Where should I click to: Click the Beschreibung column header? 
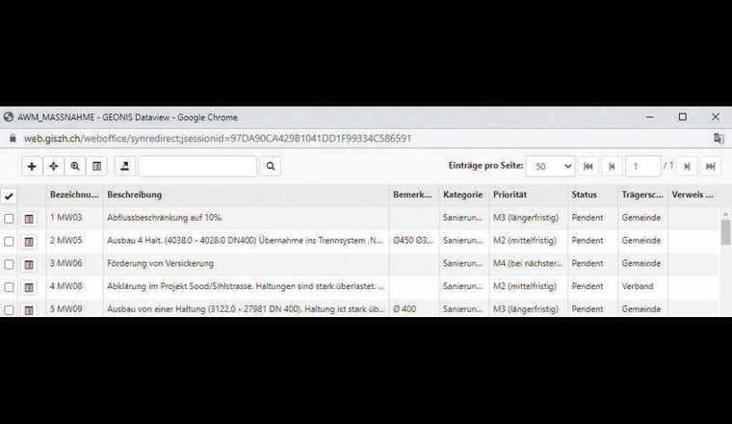tap(135, 195)
